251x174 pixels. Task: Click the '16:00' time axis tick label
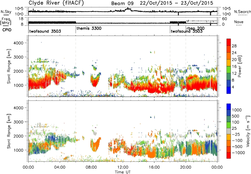tap(154, 167)
